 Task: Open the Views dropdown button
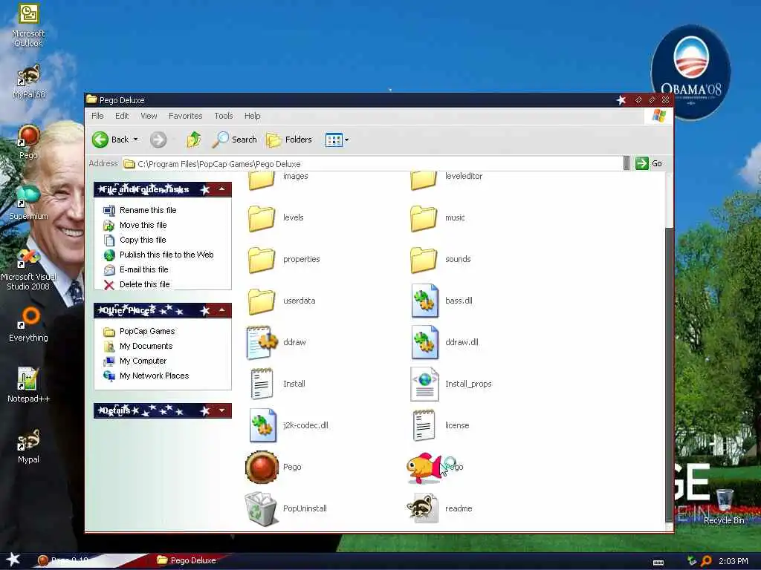pyautogui.click(x=337, y=140)
